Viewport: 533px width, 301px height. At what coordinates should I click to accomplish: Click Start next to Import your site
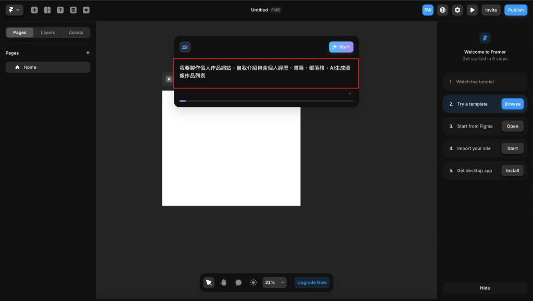[x=512, y=148]
